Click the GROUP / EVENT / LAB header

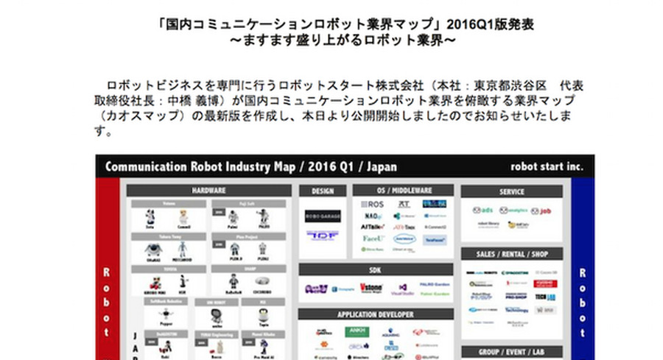click(x=511, y=352)
